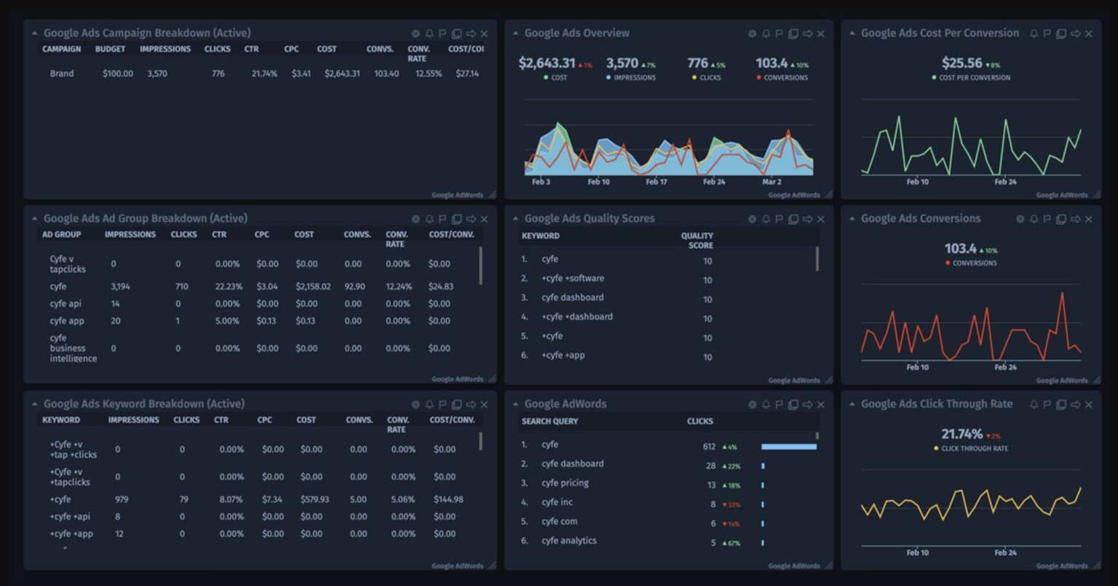This screenshot has height=586, width=1118.
Task: Click the P icon on Quality Scores widget
Action: [x=779, y=218]
